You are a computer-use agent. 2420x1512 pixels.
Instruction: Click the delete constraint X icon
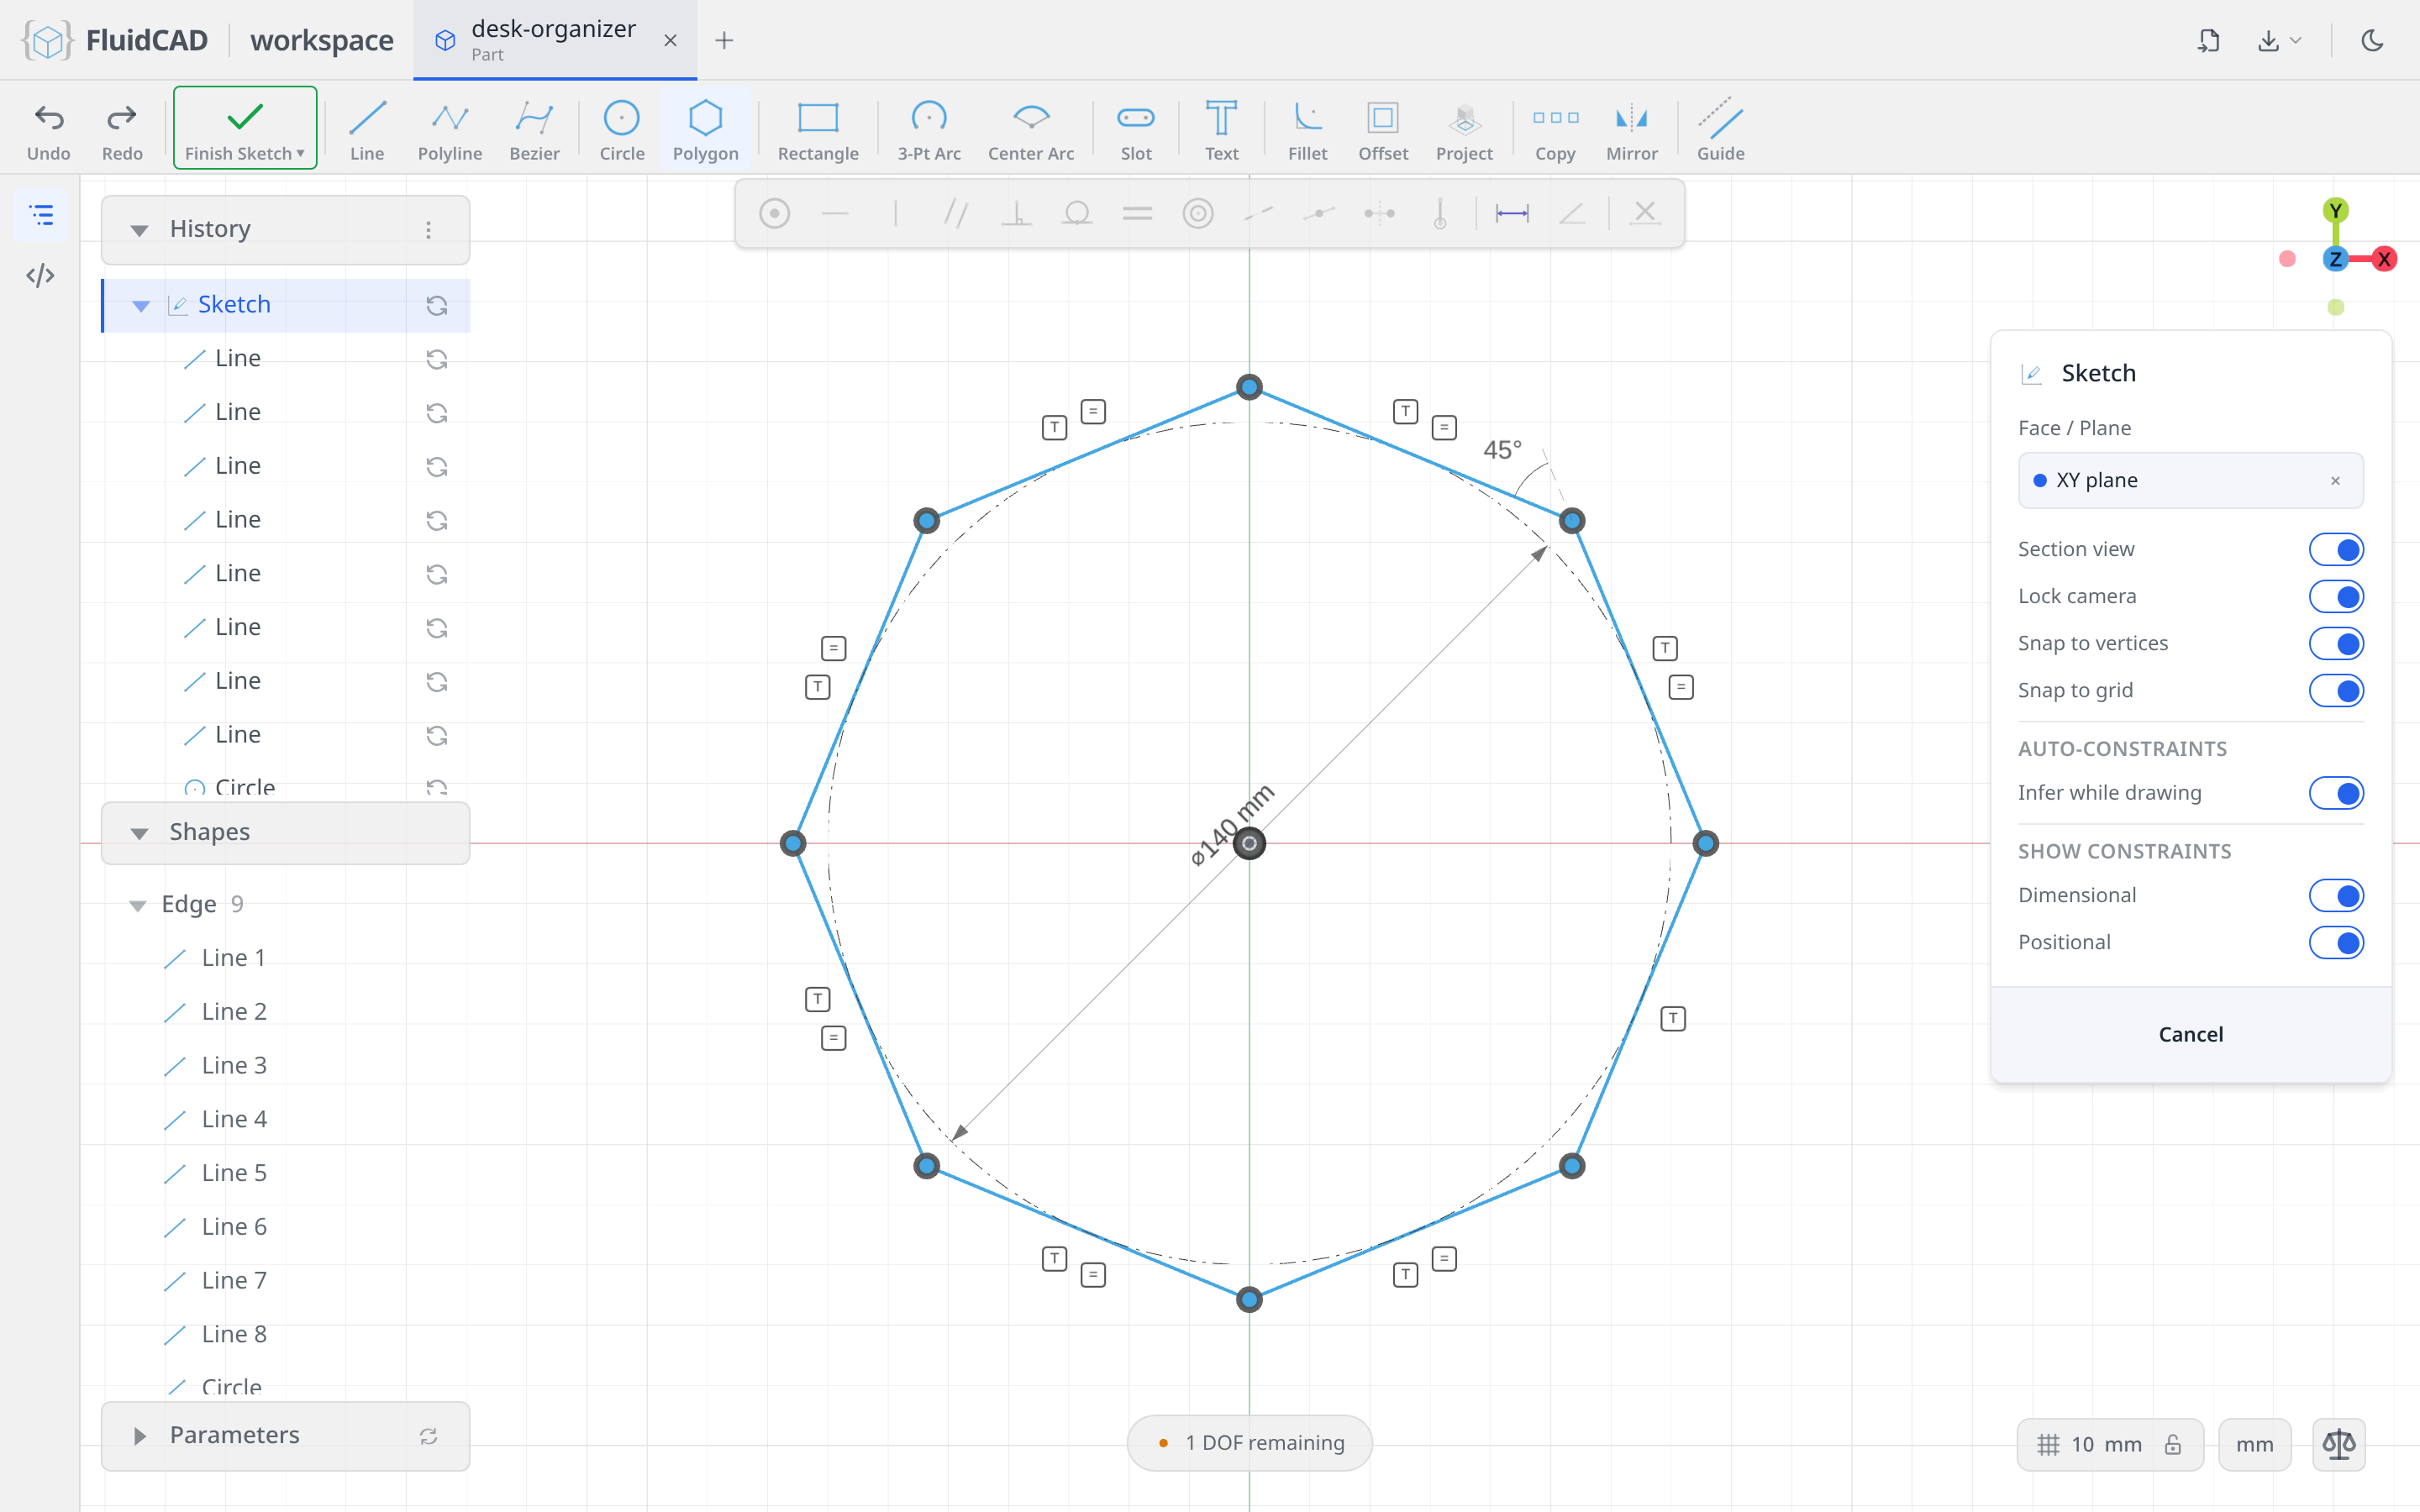1645,213
